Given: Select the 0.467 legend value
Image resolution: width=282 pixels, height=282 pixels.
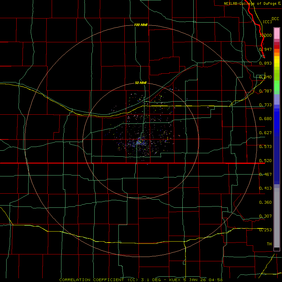Looking at the screenshot, I should 265,175.
